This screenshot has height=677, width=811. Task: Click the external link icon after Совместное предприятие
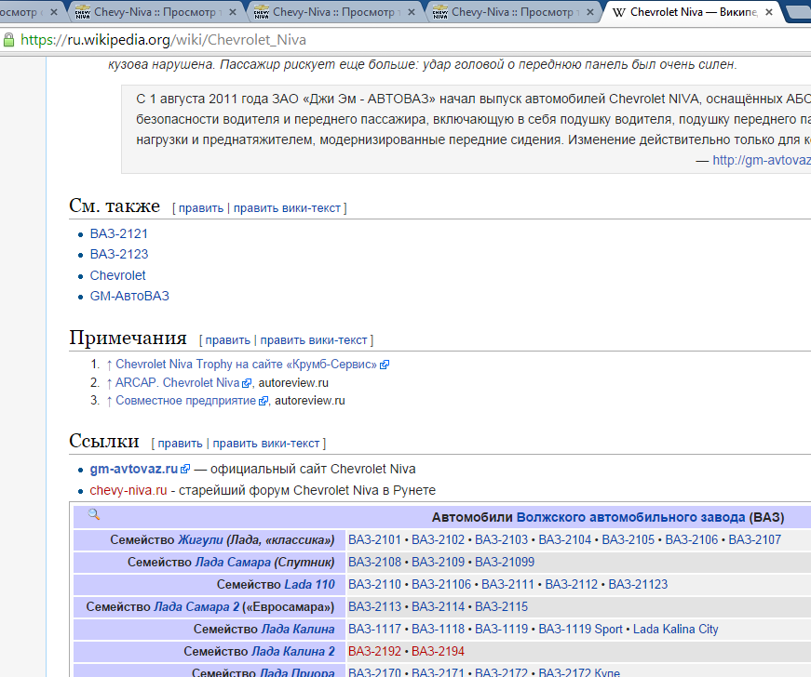[x=264, y=401]
